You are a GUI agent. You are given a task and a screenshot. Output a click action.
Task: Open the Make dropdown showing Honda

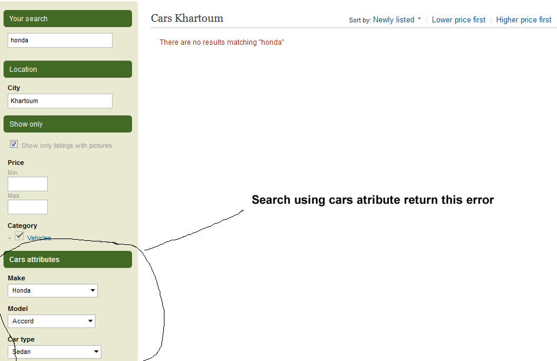[x=52, y=291]
